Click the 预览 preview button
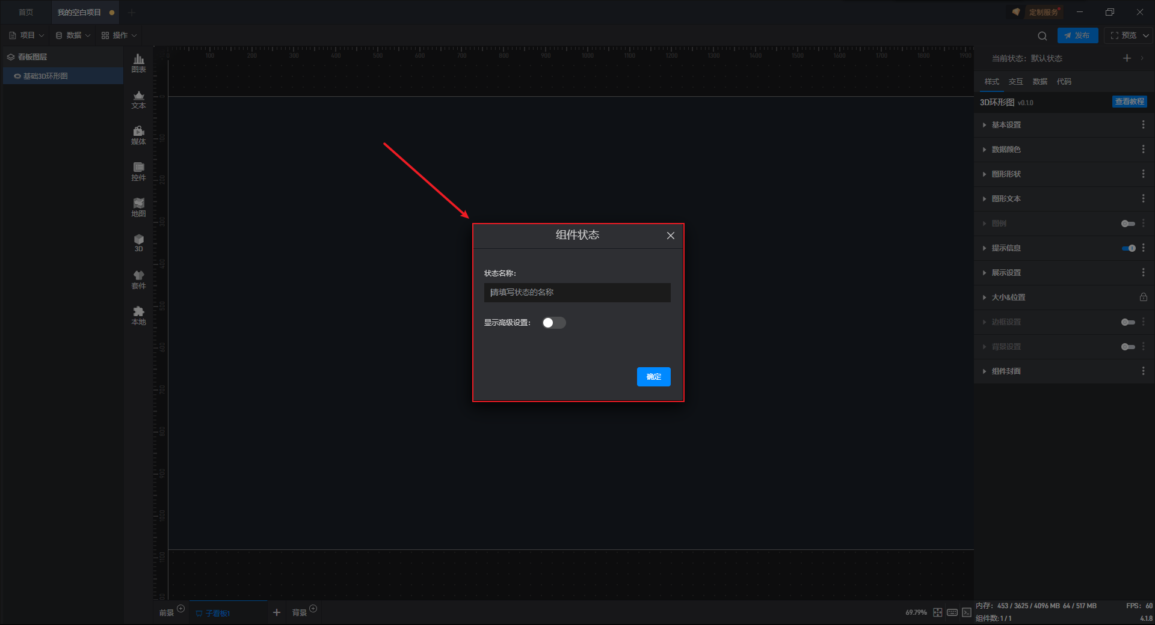The height and width of the screenshot is (625, 1155). (x=1123, y=35)
